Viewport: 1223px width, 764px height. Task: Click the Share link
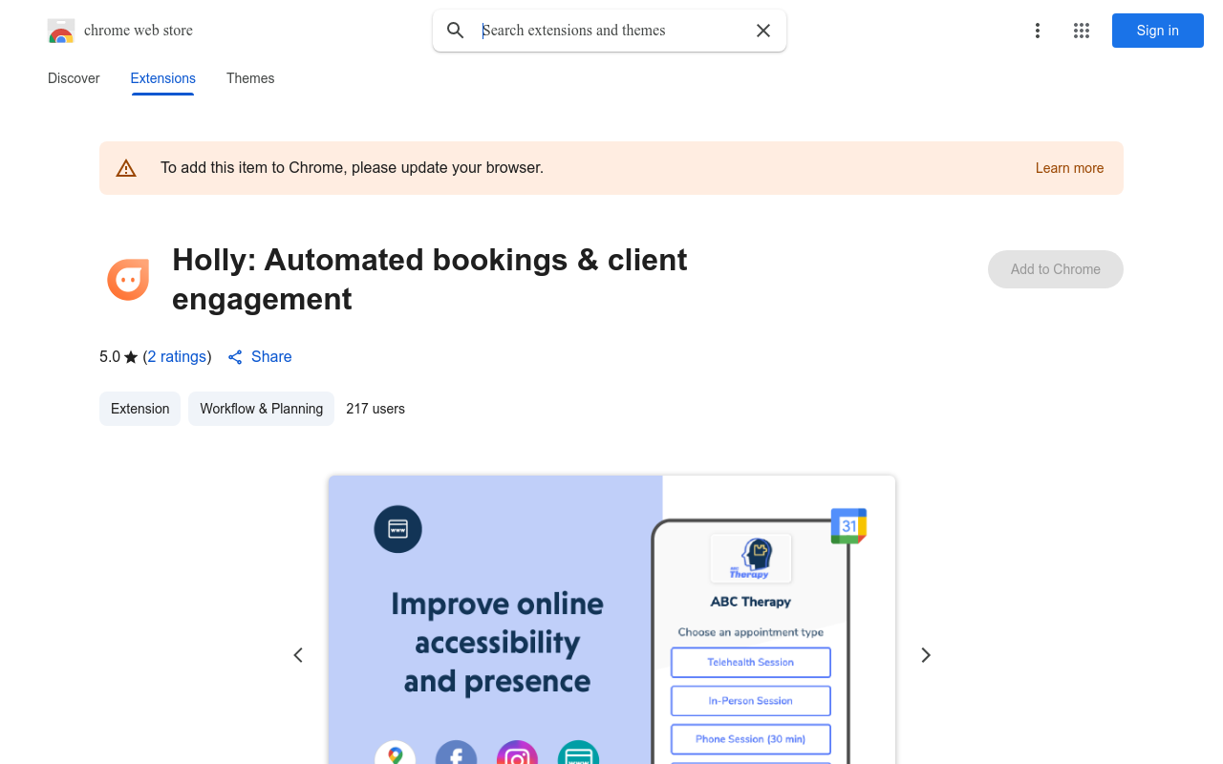[271, 357]
